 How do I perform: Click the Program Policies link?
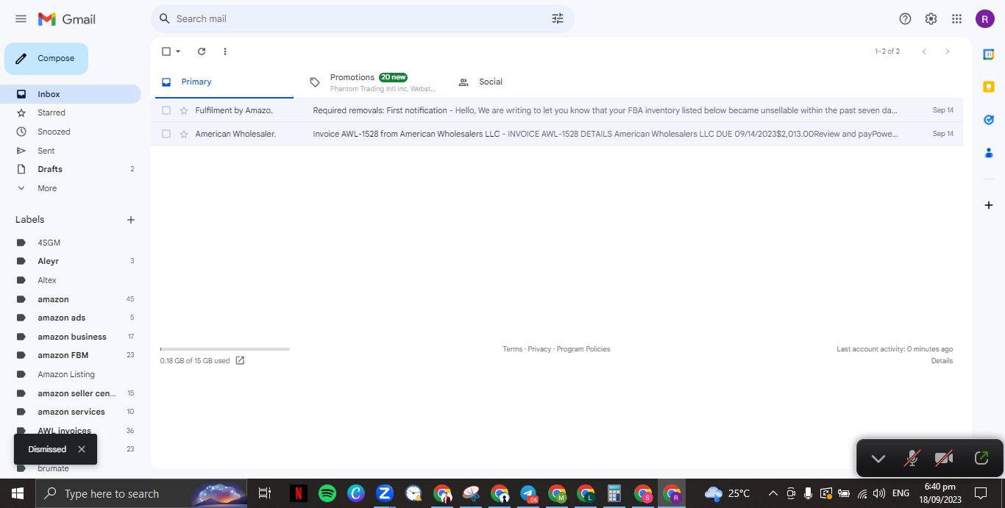[x=583, y=349]
